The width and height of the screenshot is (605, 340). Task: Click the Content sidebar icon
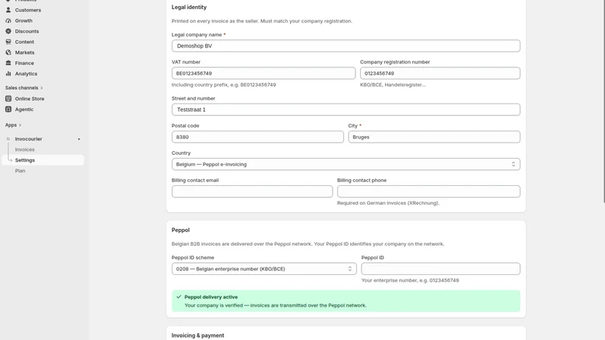tap(8, 42)
